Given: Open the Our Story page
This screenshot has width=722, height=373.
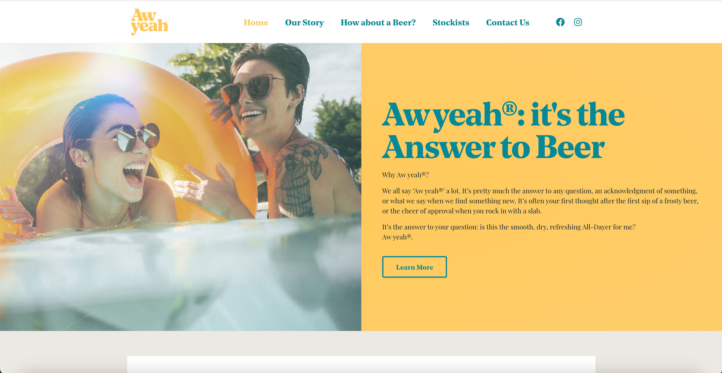Looking at the screenshot, I should click(304, 22).
